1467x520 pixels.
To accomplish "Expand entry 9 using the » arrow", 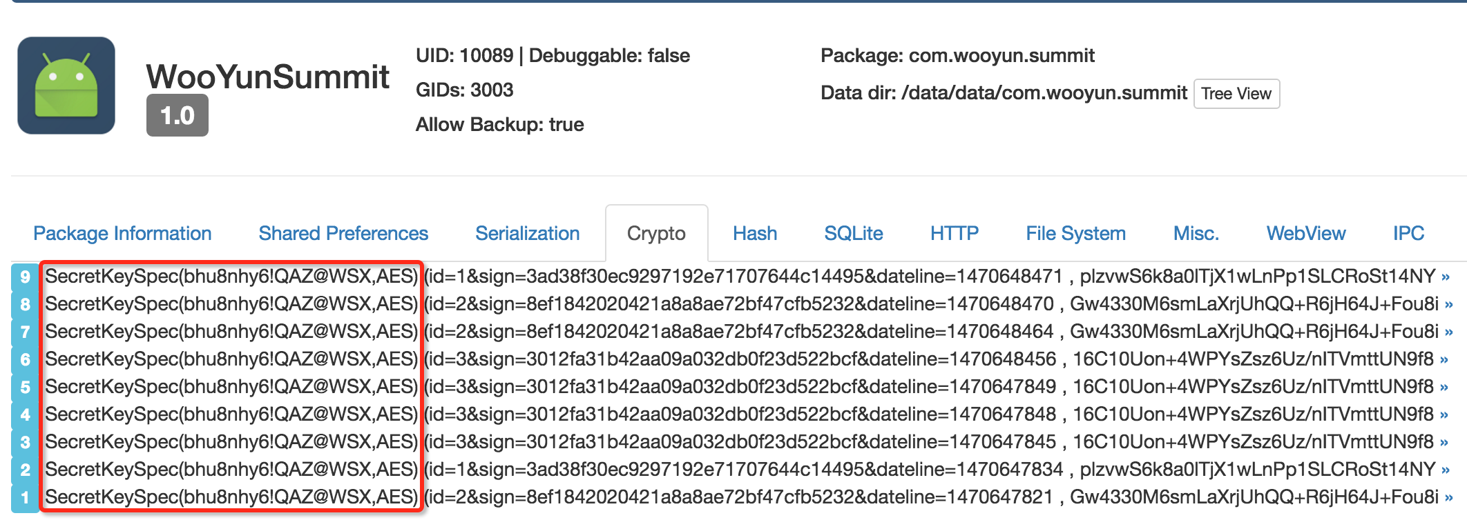I will (x=1445, y=277).
